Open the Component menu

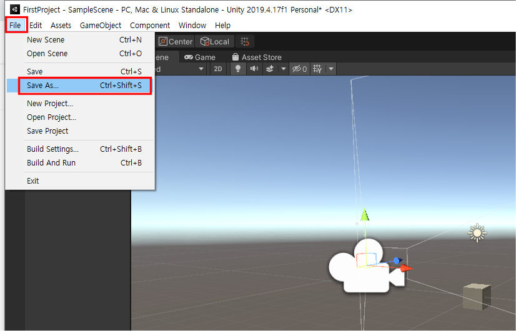150,26
